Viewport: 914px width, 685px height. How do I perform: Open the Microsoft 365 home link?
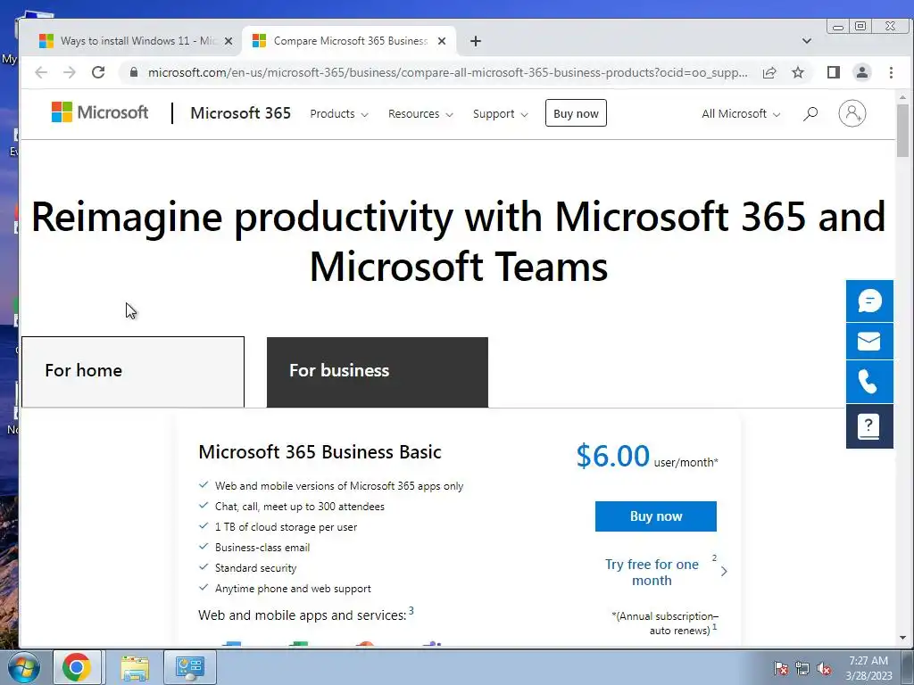click(240, 113)
